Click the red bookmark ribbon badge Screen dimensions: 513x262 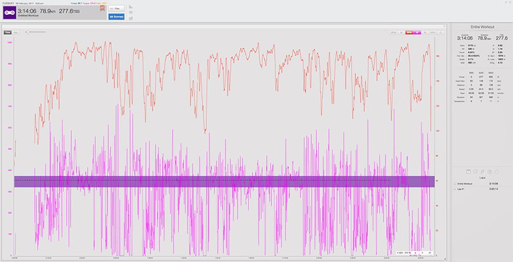click(103, 8)
